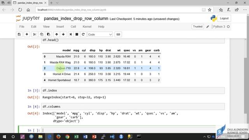Open the cell type Code dropdown

pyautogui.click(x=100, y=35)
